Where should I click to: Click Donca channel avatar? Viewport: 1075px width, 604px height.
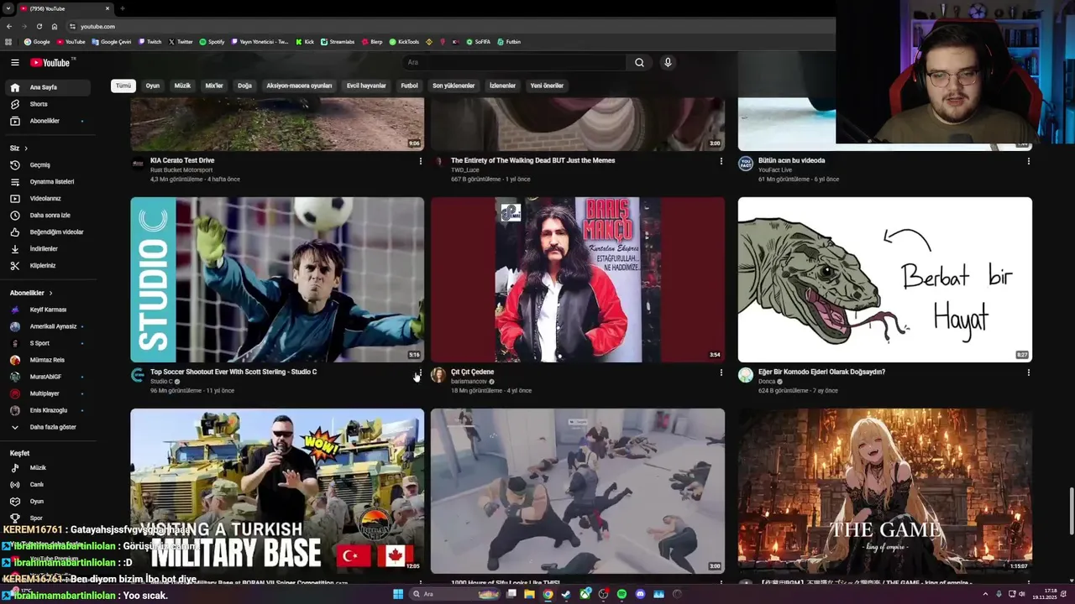746,375
